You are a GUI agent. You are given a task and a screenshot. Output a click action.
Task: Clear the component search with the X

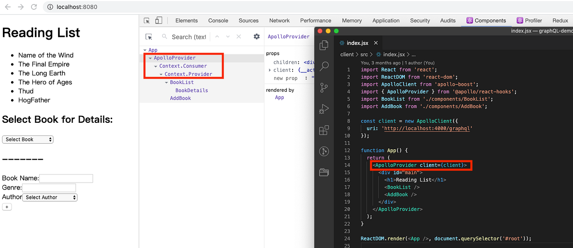pos(239,37)
